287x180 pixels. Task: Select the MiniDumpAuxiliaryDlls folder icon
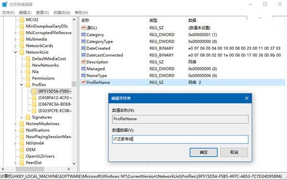[22, 26]
